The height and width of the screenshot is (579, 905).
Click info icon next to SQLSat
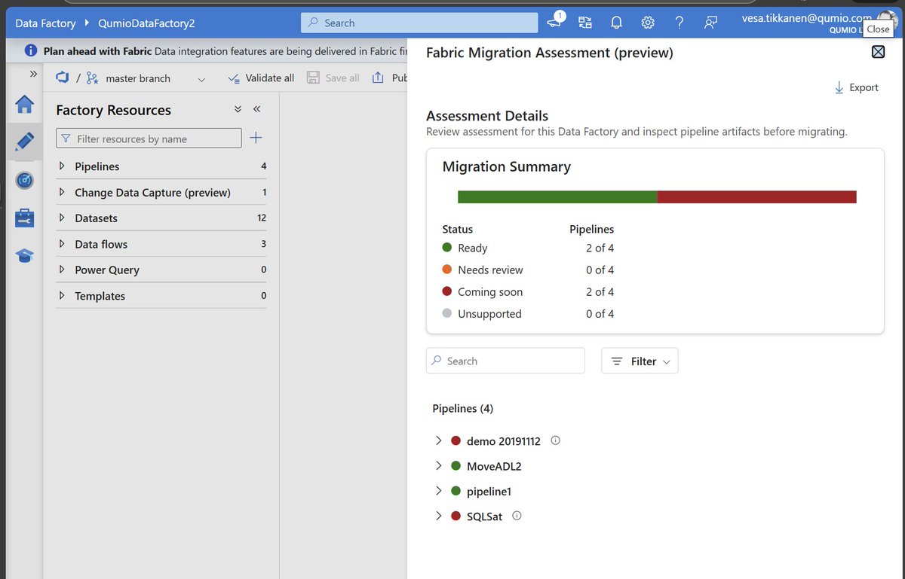tap(517, 516)
